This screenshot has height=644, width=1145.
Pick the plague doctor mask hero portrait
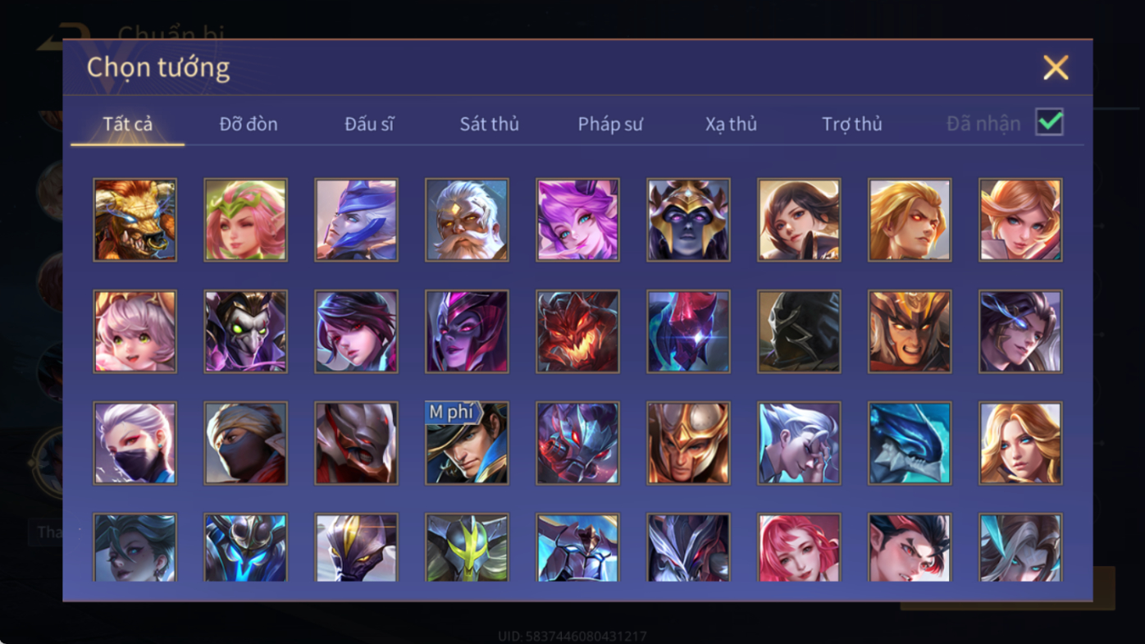click(245, 331)
